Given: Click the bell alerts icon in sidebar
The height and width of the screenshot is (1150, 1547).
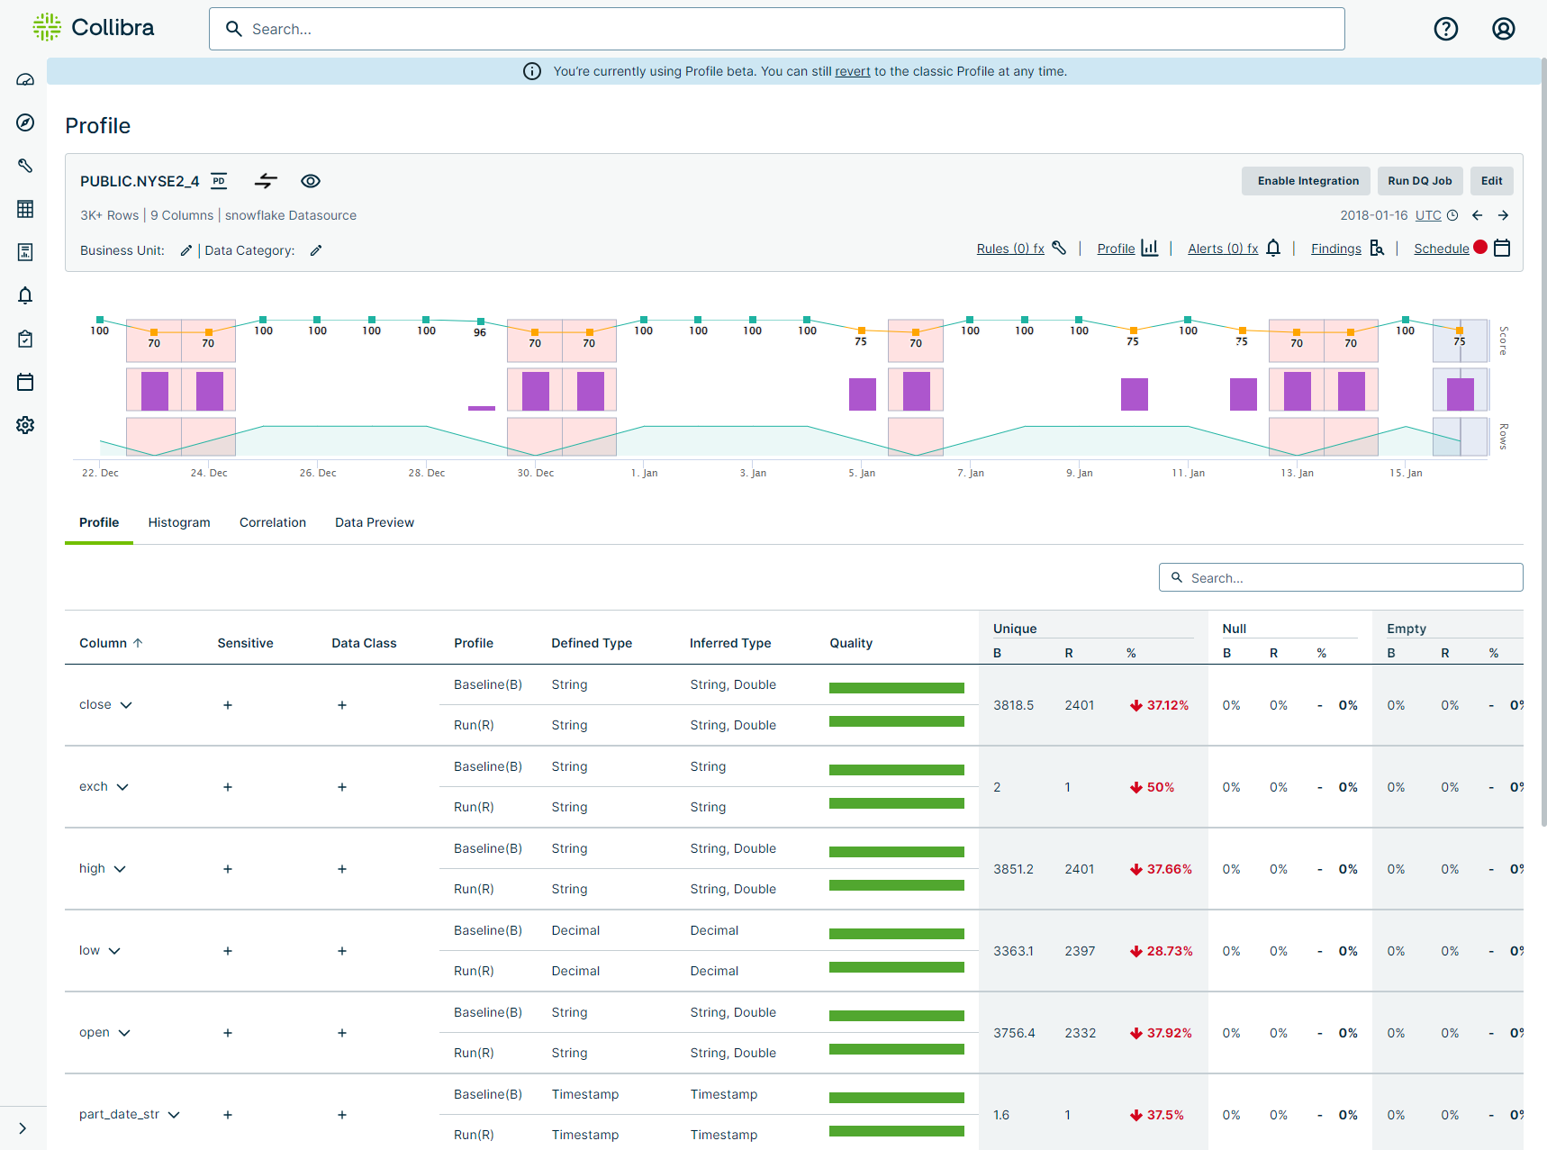Looking at the screenshot, I should coord(25,295).
